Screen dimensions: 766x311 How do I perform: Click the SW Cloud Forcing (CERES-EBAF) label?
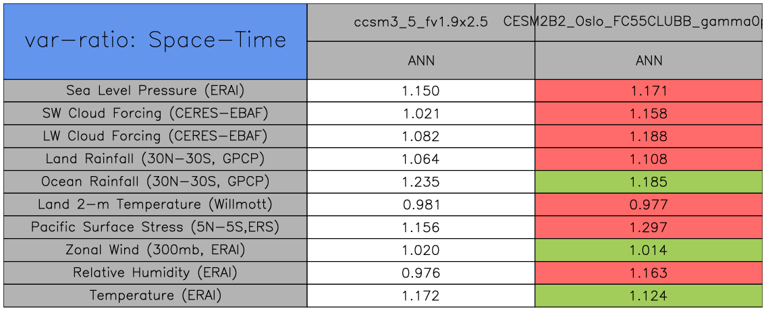pos(155,113)
